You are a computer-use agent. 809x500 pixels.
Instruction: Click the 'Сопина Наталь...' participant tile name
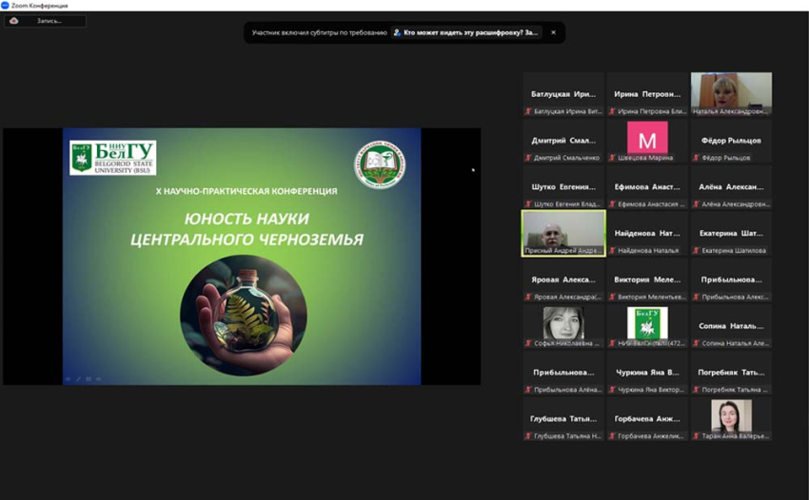731,326
